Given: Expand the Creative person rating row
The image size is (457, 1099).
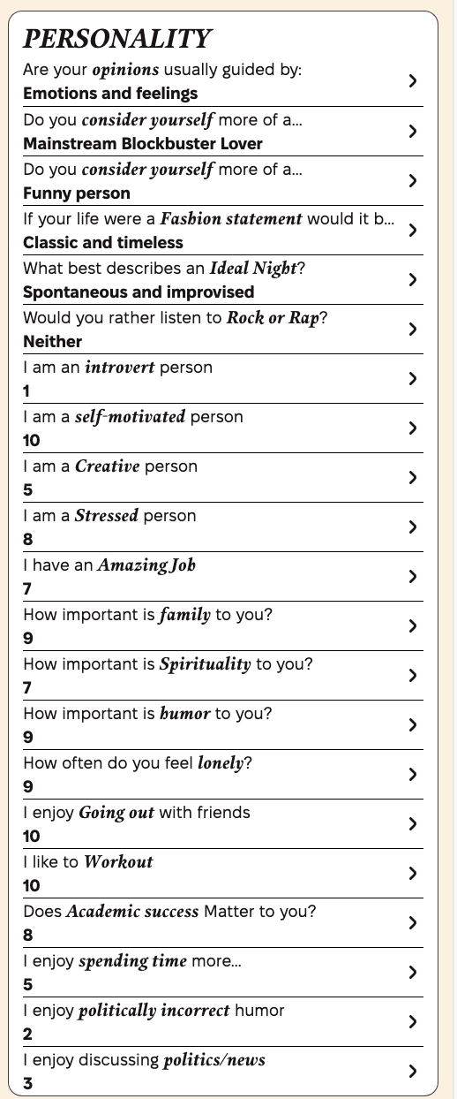Looking at the screenshot, I should point(223,478).
